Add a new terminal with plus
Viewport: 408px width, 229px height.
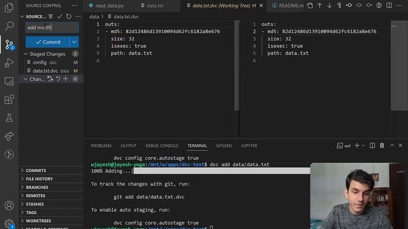coord(357,146)
